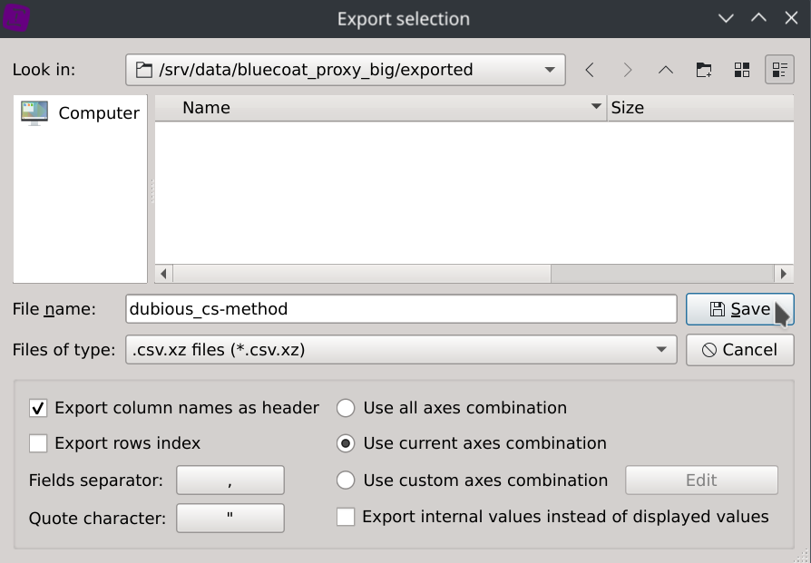This screenshot has height=563, width=811.
Task: Switch to icon list view
Action: 741,70
